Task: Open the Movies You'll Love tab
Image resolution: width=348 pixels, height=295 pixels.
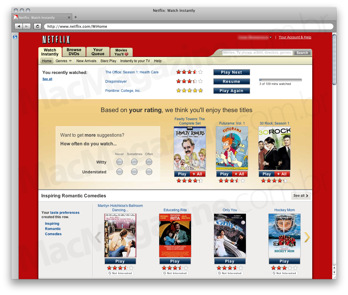Action: [121, 52]
